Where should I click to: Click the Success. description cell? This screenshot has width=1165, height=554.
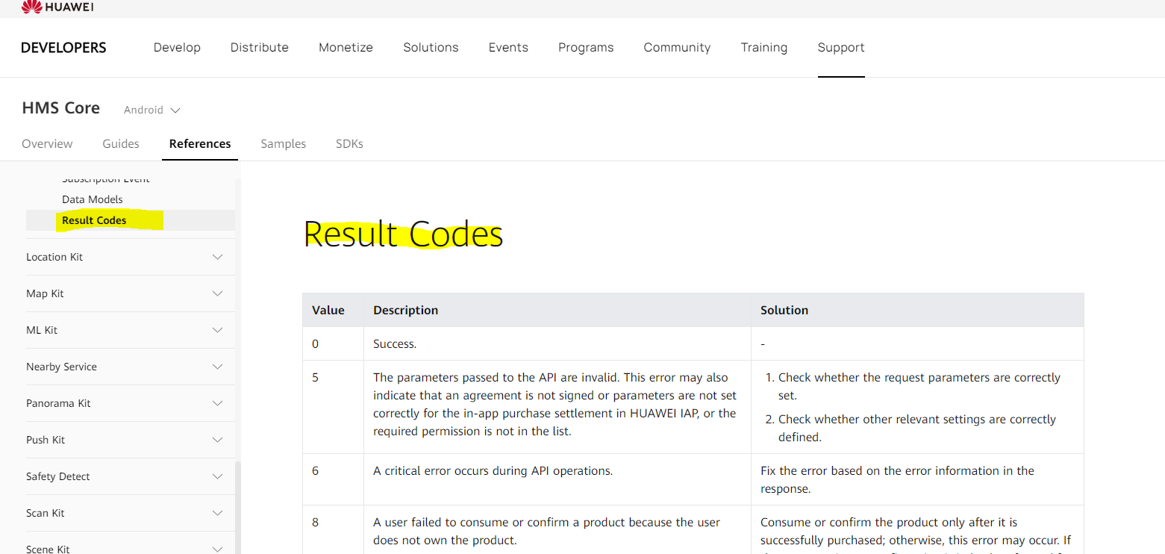[557, 343]
